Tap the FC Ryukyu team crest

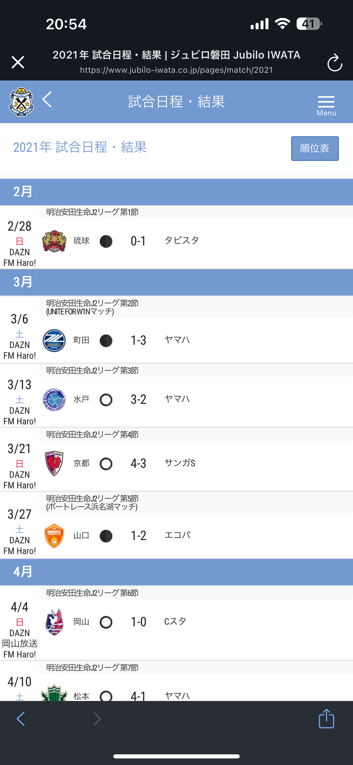pyautogui.click(x=54, y=241)
